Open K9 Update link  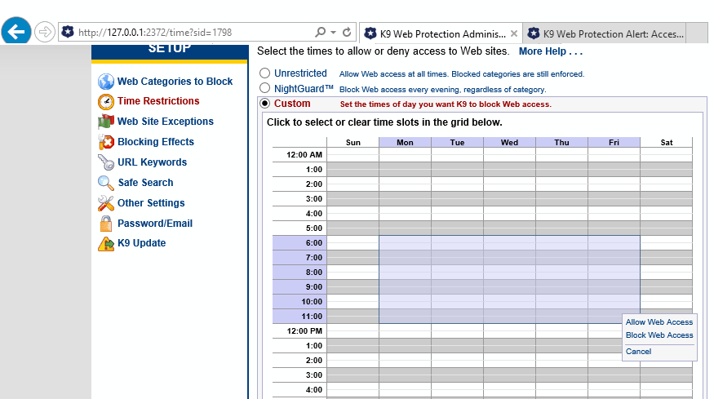click(142, 243)
